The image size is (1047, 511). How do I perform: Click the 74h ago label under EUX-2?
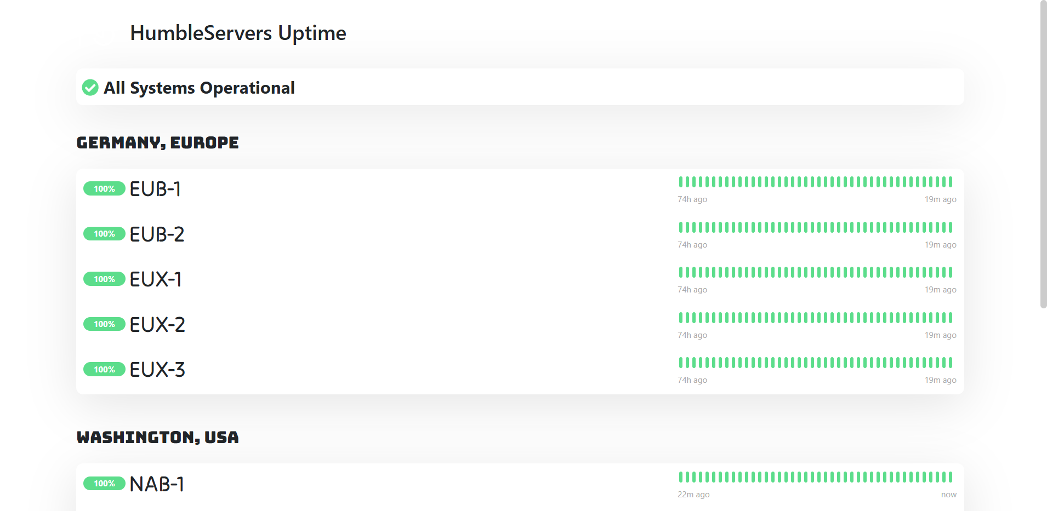click(692, 335)
